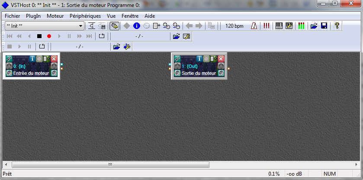
Task: Click the pause button in wave player toolbar
Action: coord(29,47)
